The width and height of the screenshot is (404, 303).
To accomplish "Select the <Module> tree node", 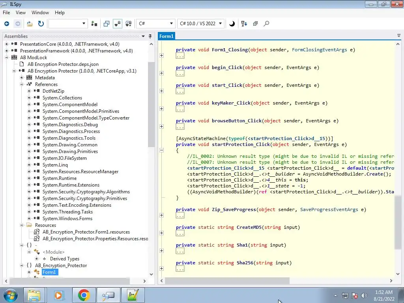I will coord(54,252).
